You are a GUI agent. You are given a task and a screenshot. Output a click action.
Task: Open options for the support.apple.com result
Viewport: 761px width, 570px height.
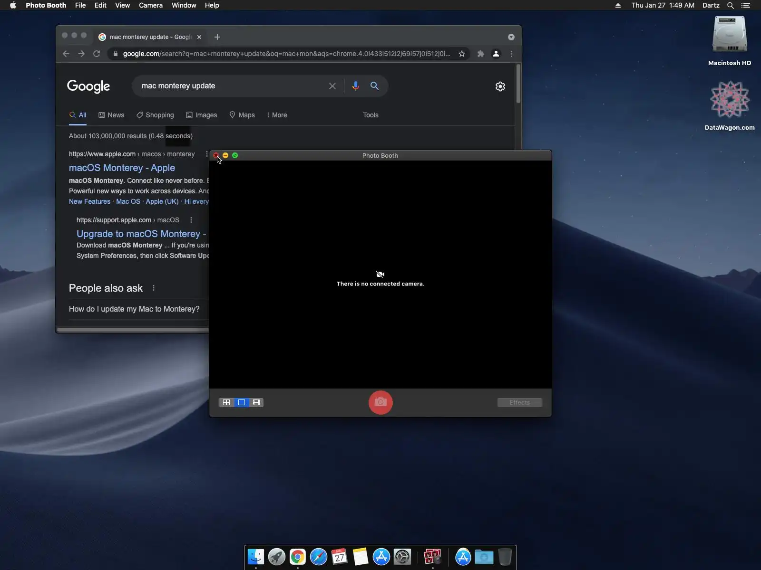click(191, 220)
